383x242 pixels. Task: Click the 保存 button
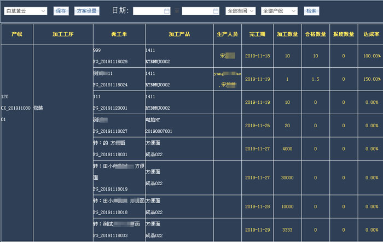pos(61,11)
